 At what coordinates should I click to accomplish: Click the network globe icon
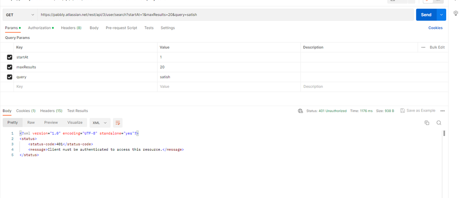300,111
